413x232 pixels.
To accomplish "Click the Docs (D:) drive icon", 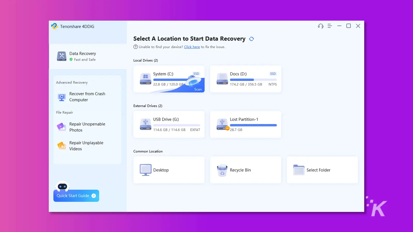I will click(x=222, y=79).
